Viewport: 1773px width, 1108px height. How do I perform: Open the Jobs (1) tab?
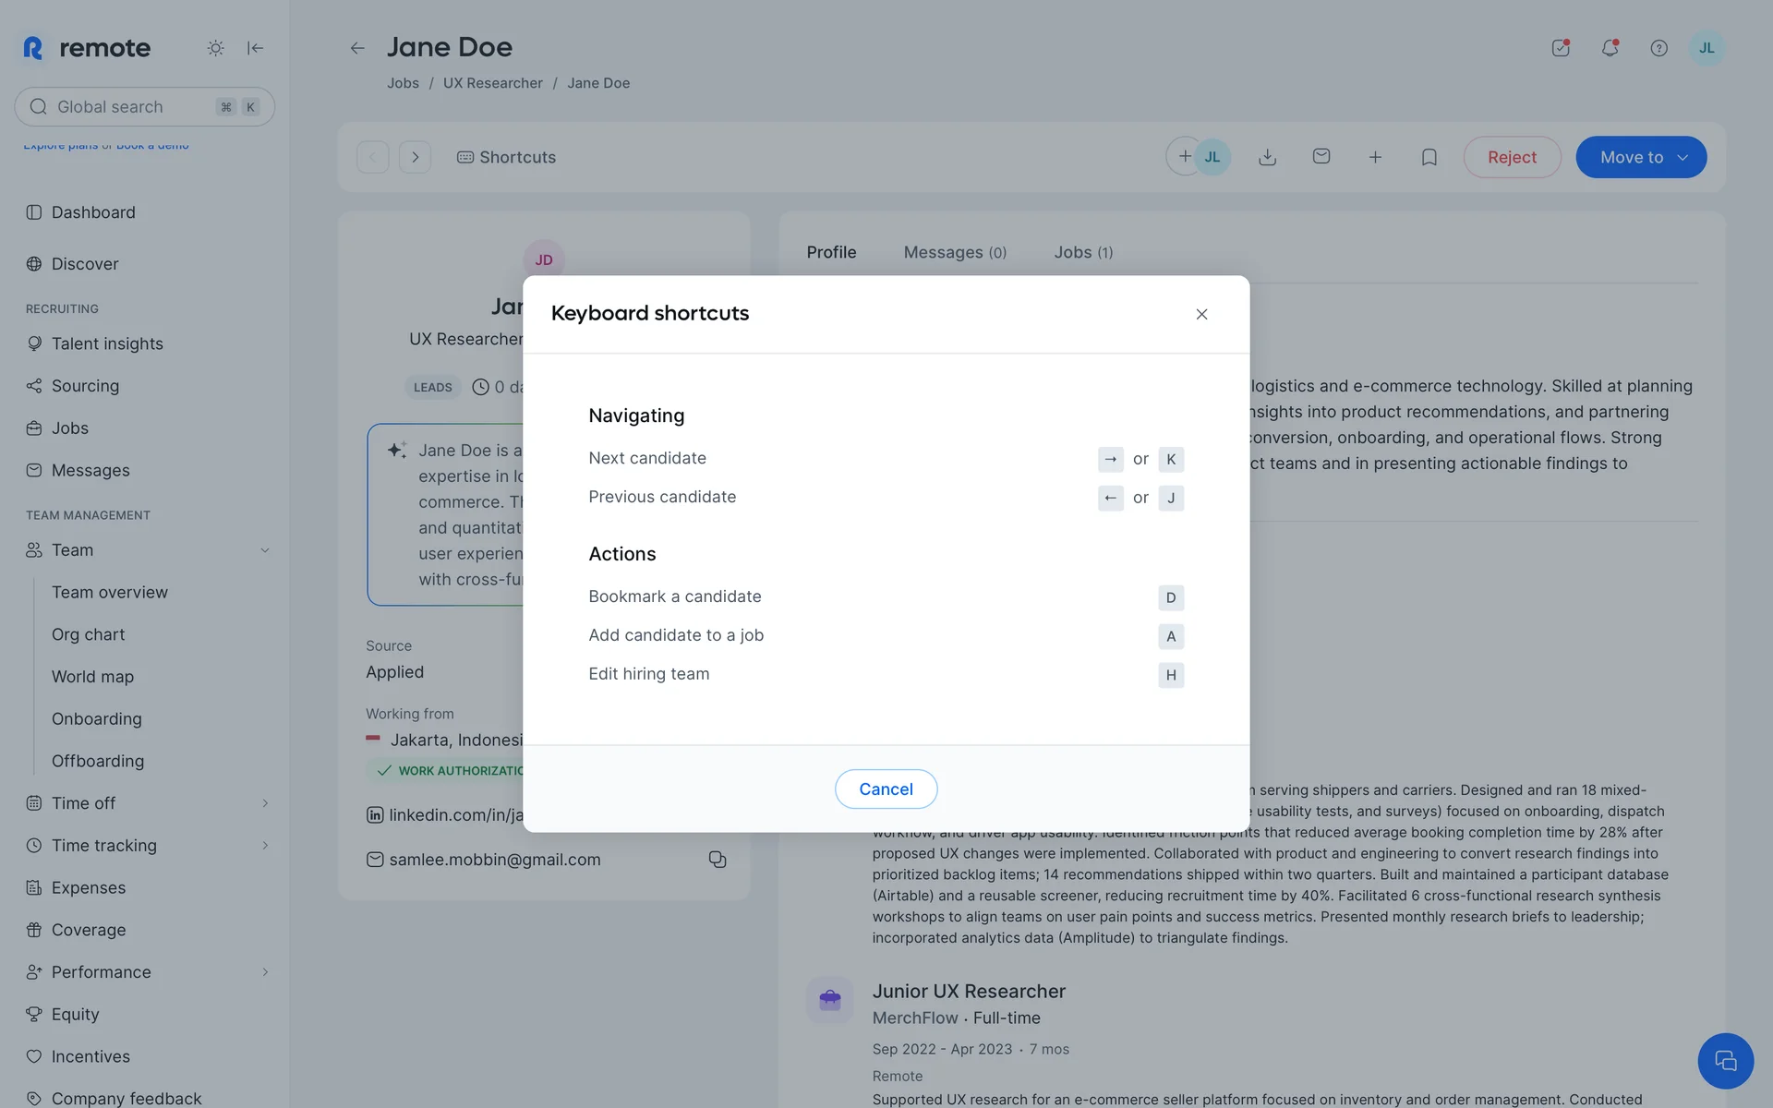tap(1082, 252)
